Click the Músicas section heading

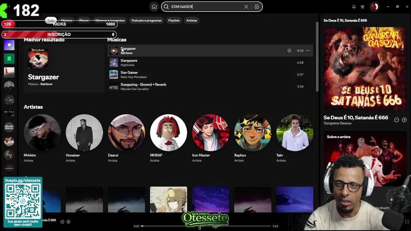coord(117,39)
